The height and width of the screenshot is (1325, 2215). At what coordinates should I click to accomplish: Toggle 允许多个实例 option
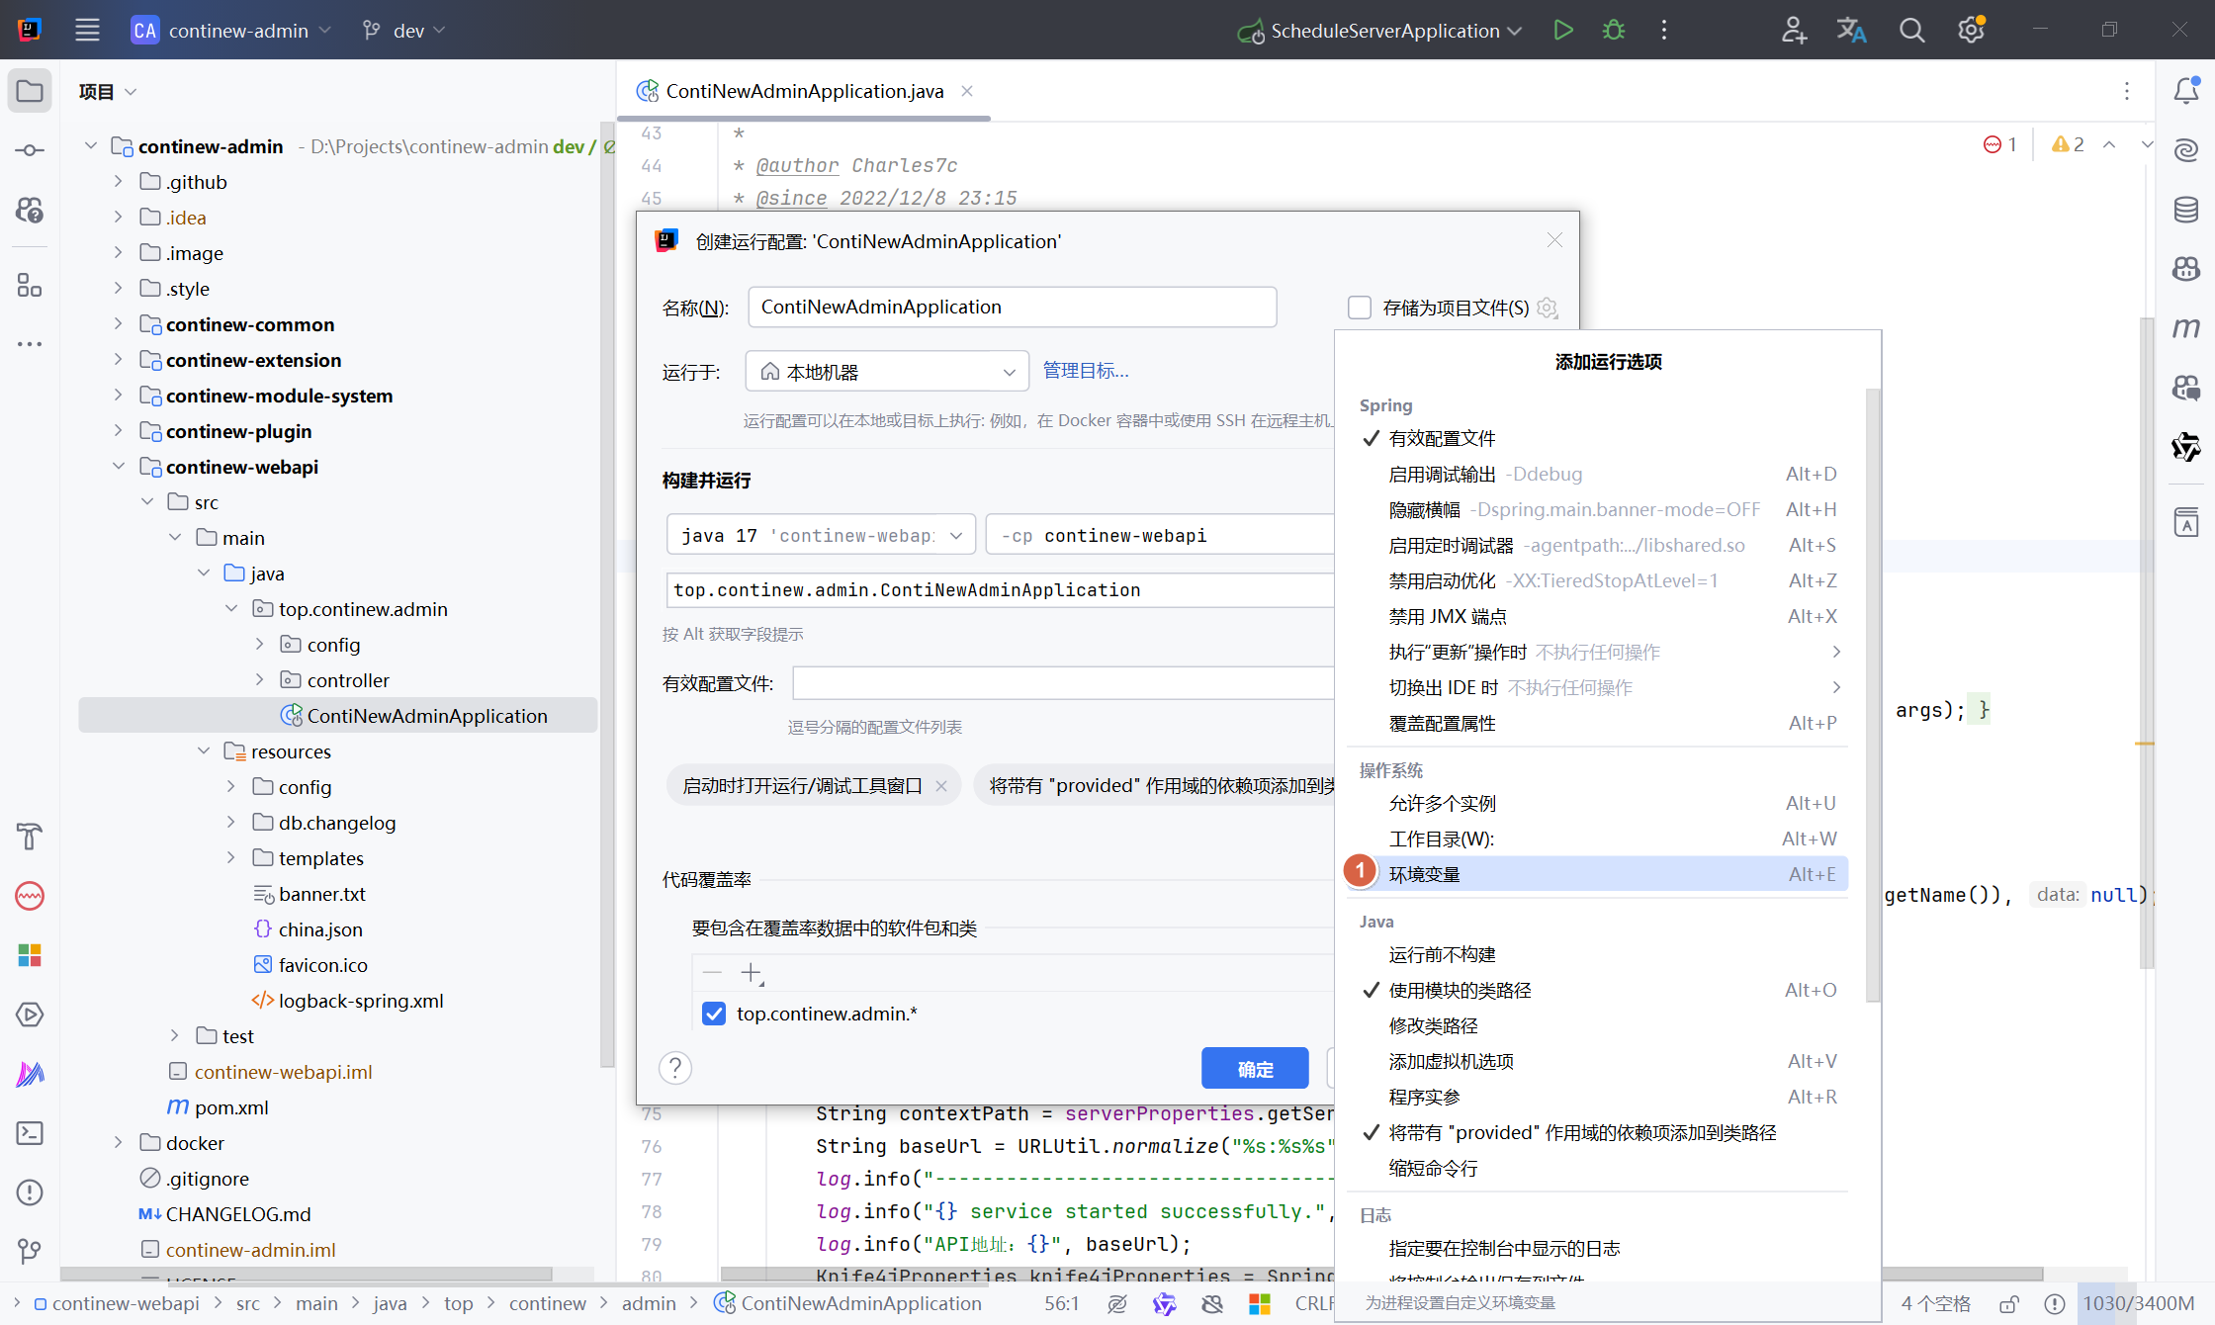point(1597,804)
